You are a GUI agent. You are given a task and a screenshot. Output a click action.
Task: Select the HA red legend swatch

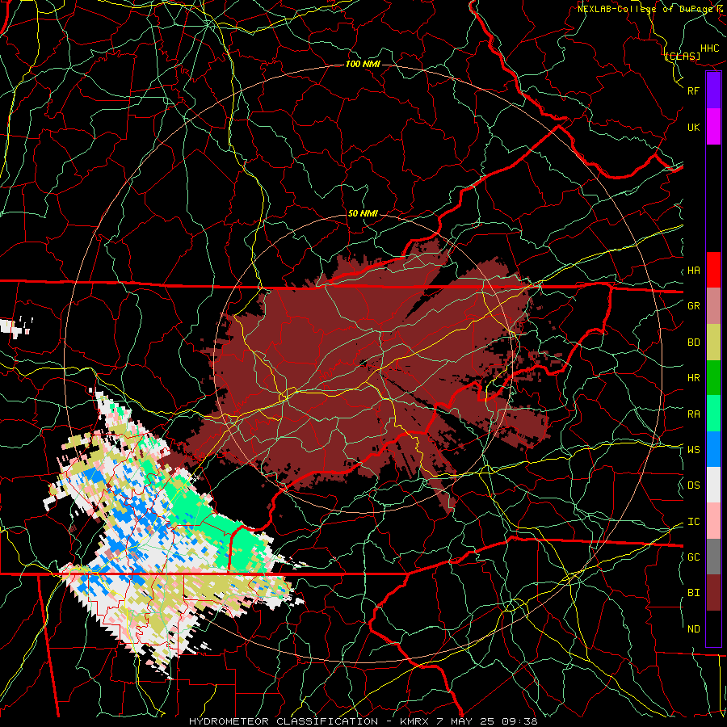[713, 270]
